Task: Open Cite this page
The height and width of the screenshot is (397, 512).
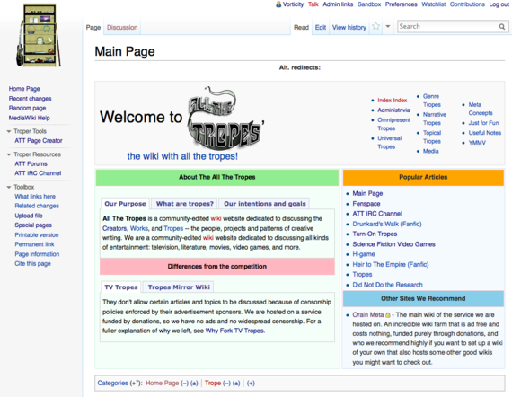Action: (x=32, y=264)
